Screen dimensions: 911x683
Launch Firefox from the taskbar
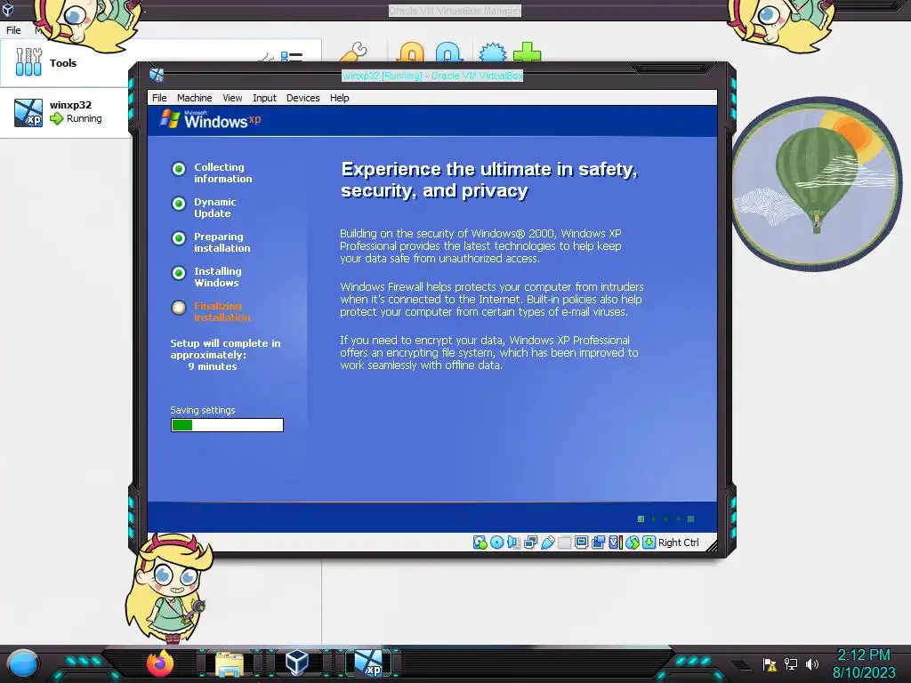160,663
